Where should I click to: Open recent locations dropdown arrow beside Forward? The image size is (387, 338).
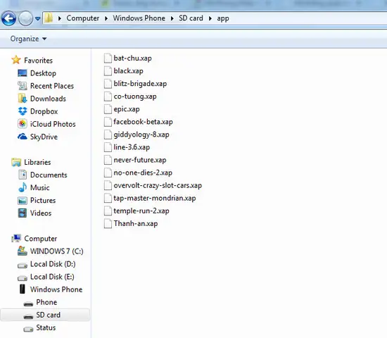[x=38, y=18]
